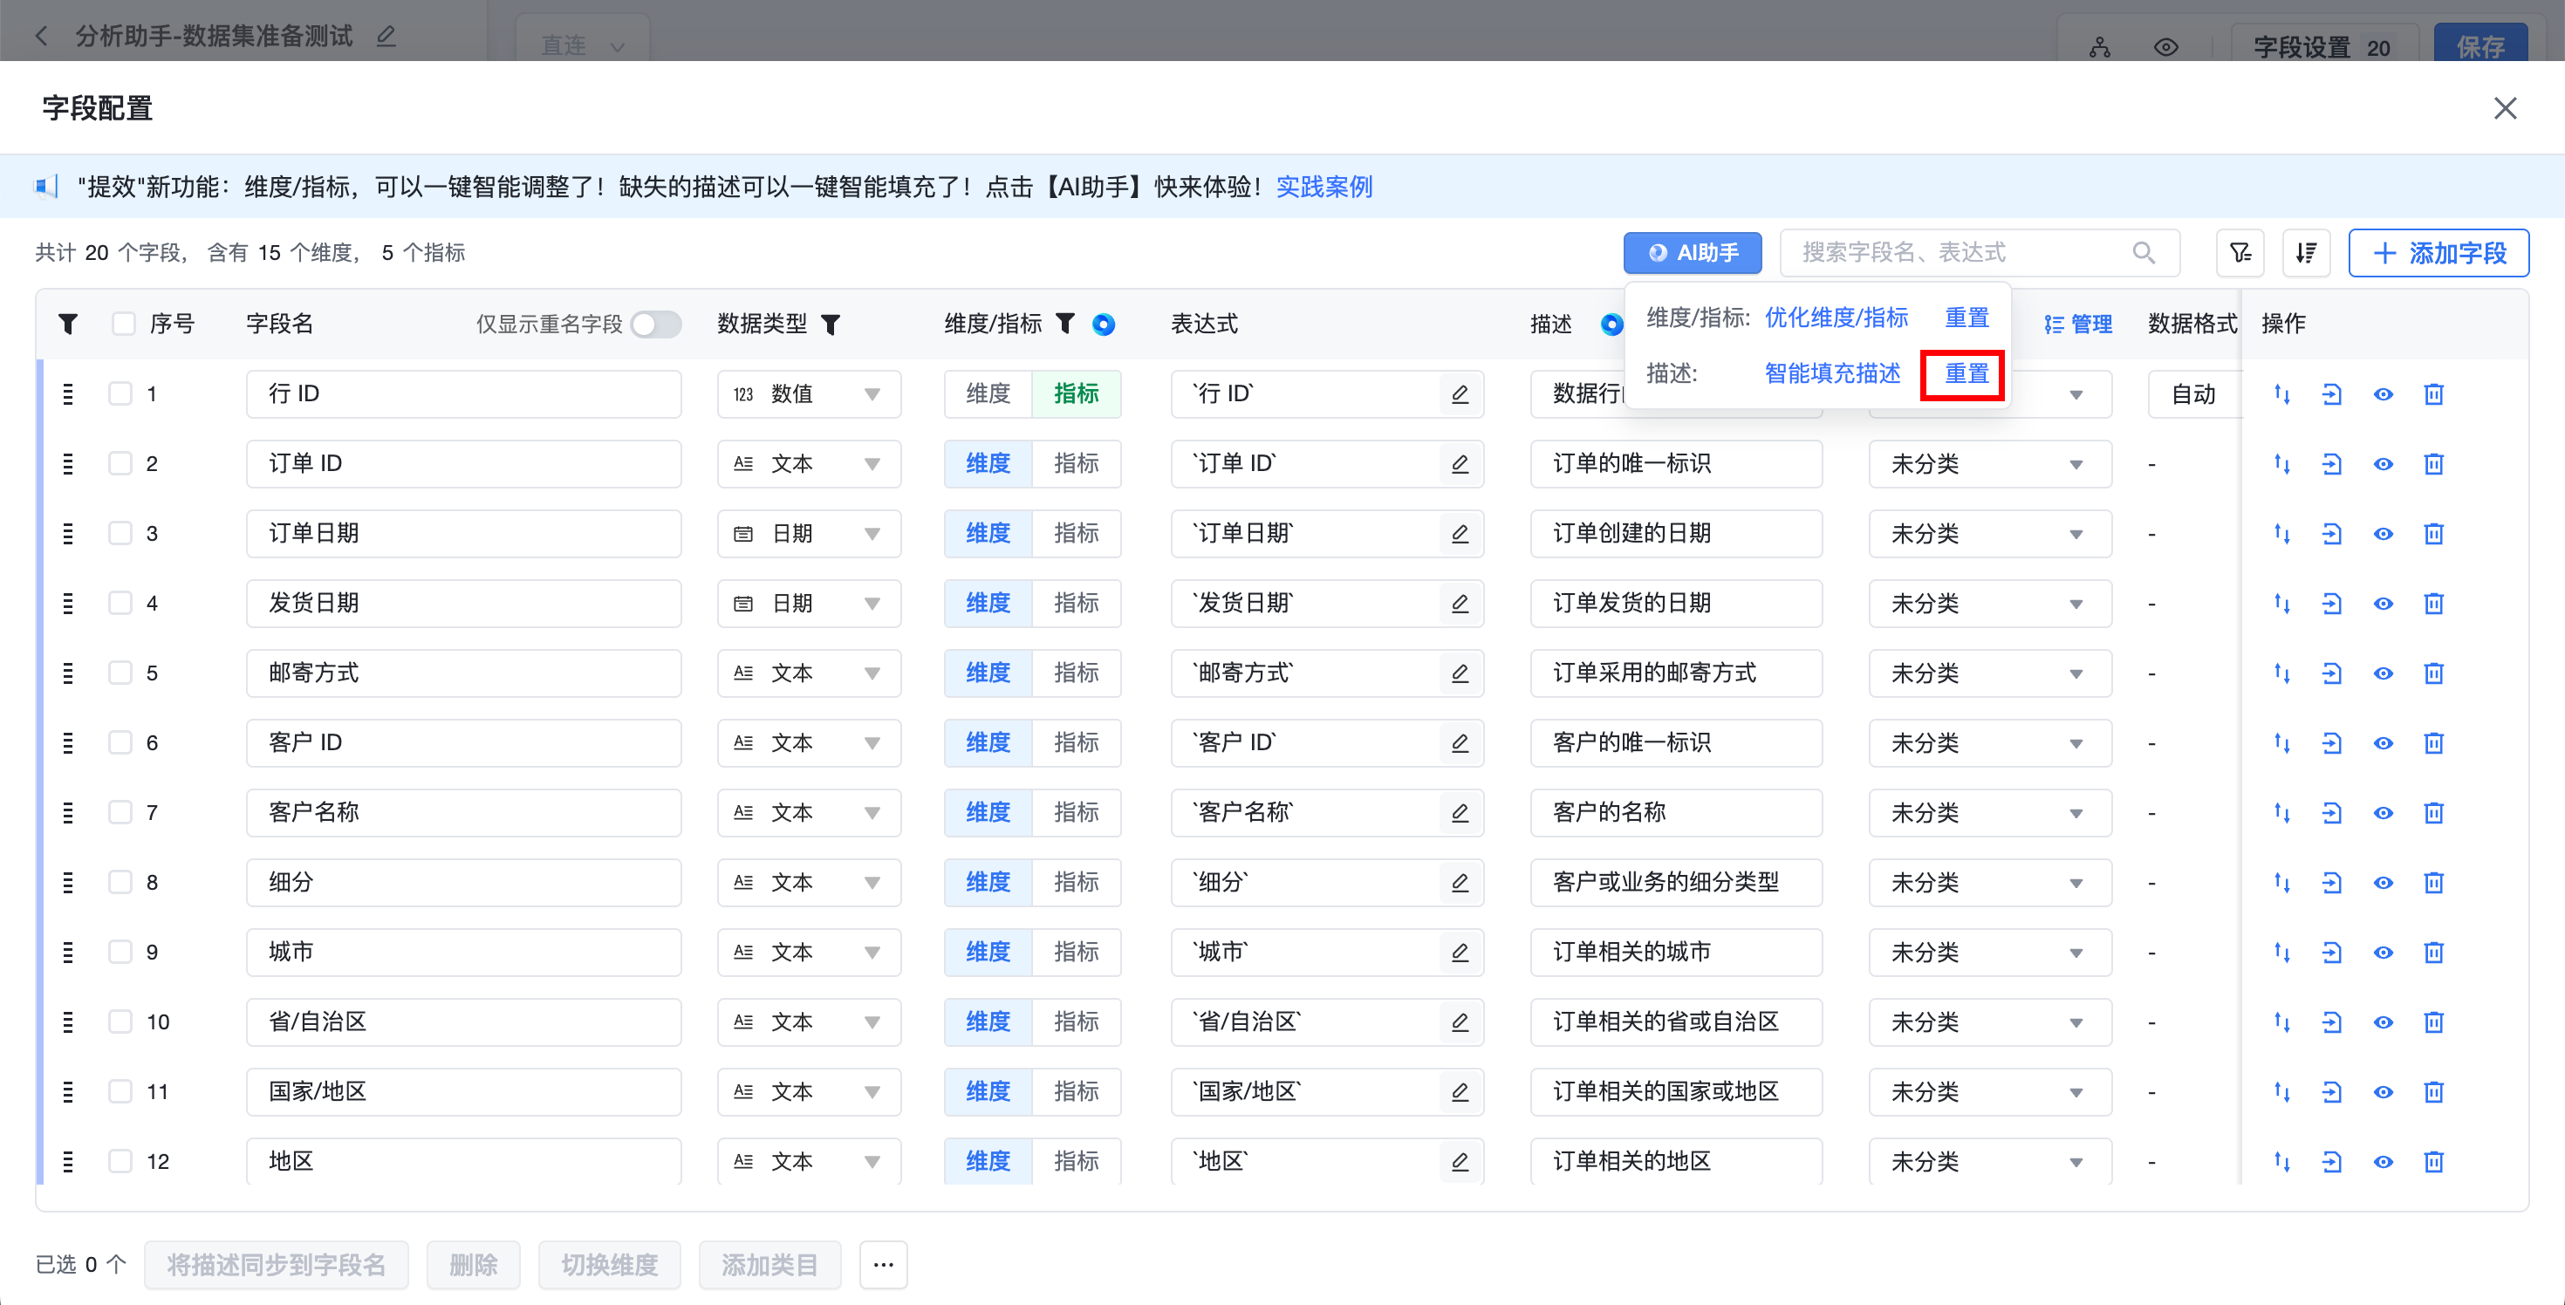Delete the 地区 field with the trash icon

coord(2433,1161)
